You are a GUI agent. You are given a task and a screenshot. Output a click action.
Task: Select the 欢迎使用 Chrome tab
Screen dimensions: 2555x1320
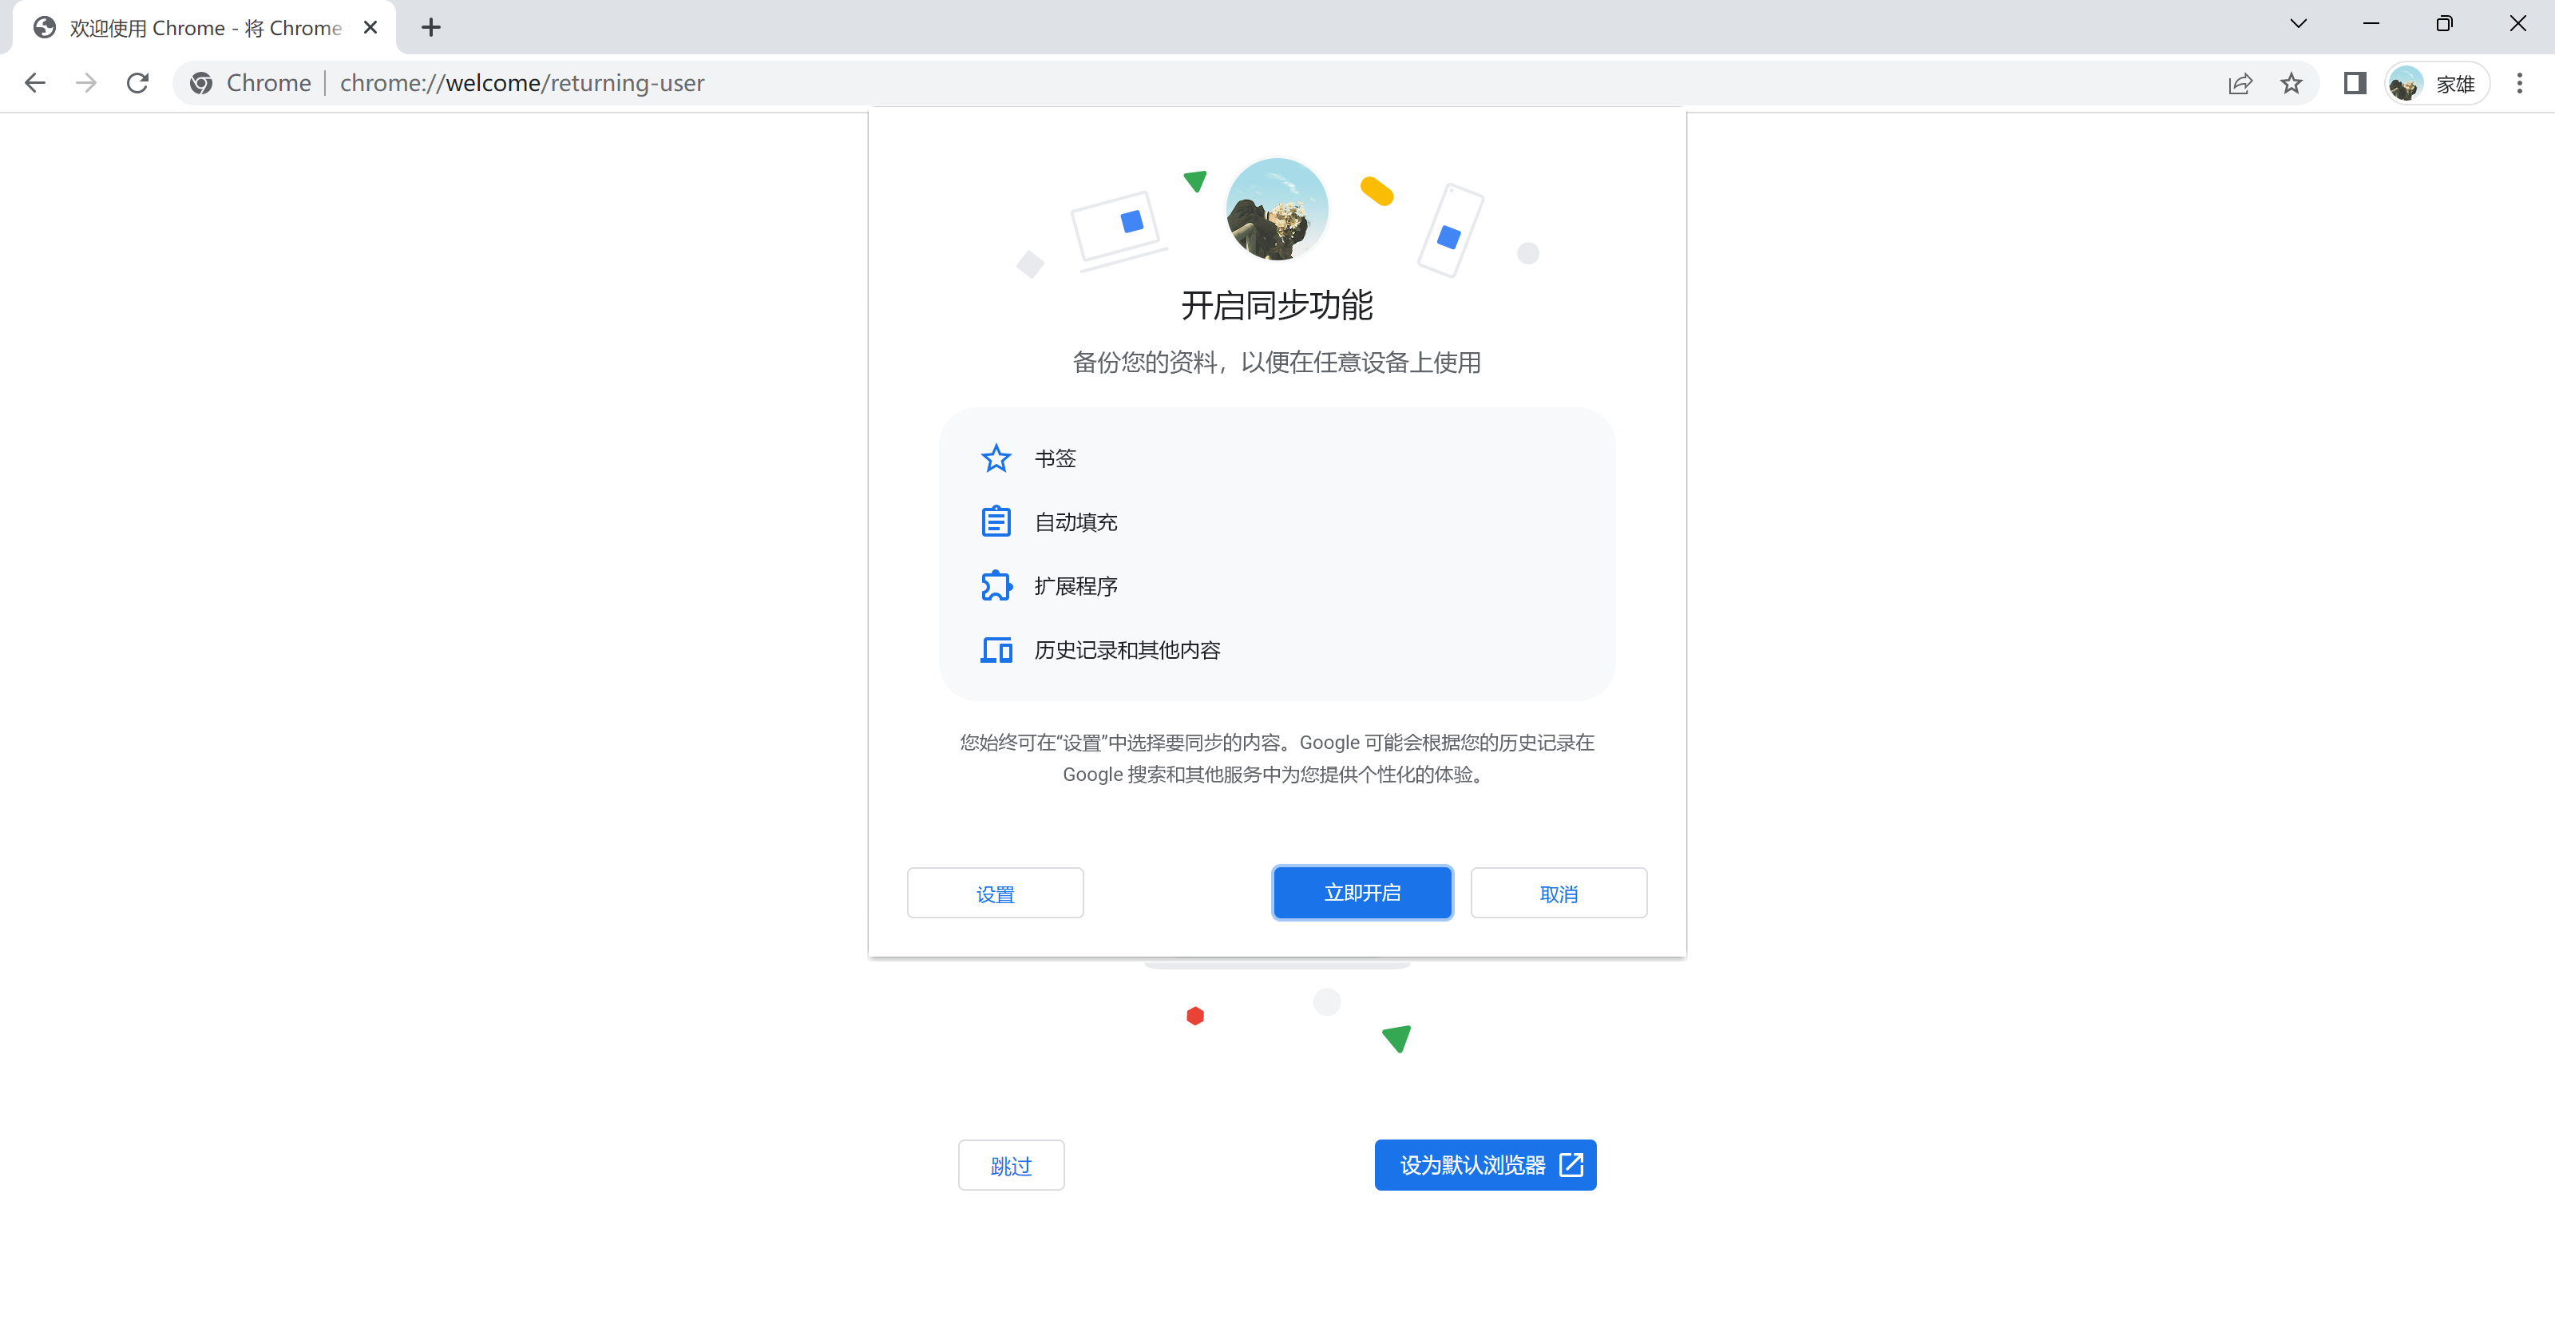(198, 28)
